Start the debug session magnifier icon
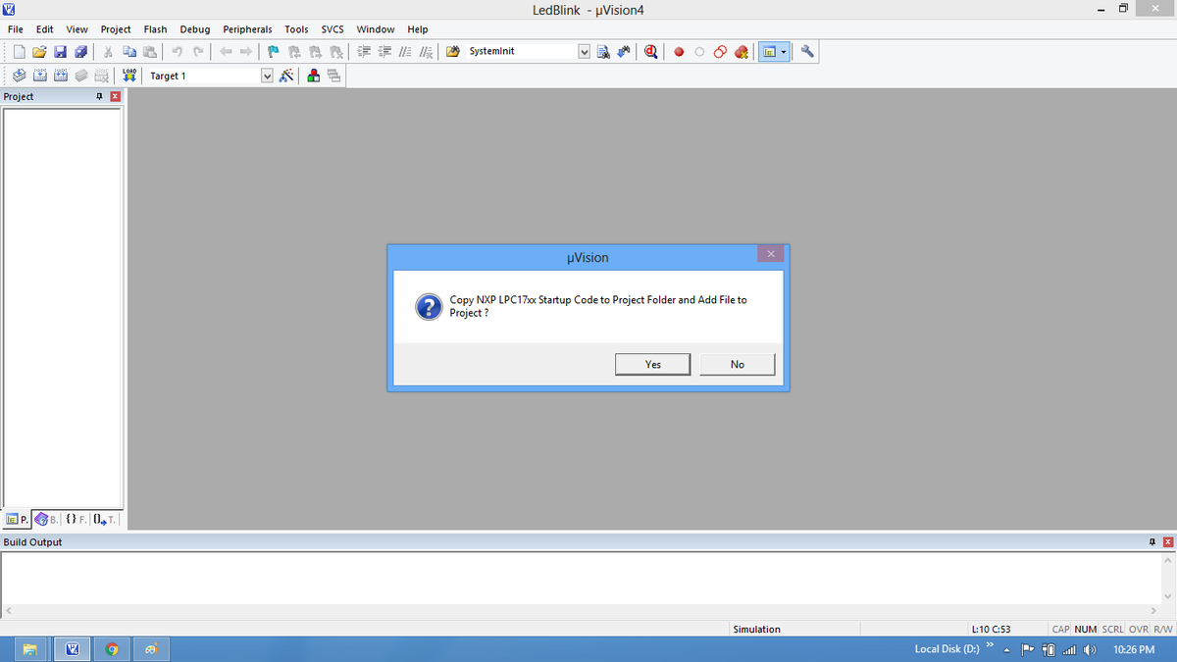 coord(652,52)
